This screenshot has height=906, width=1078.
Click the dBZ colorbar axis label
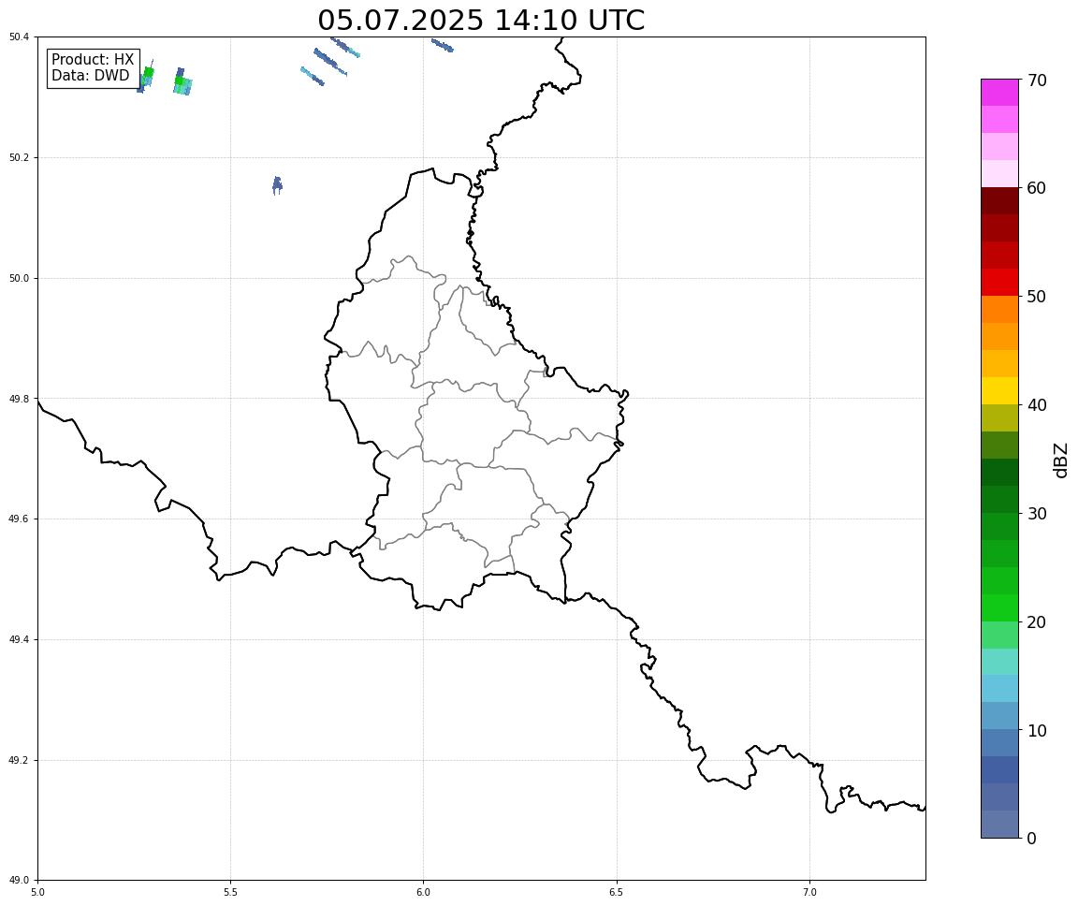[x=1060, y=460]
